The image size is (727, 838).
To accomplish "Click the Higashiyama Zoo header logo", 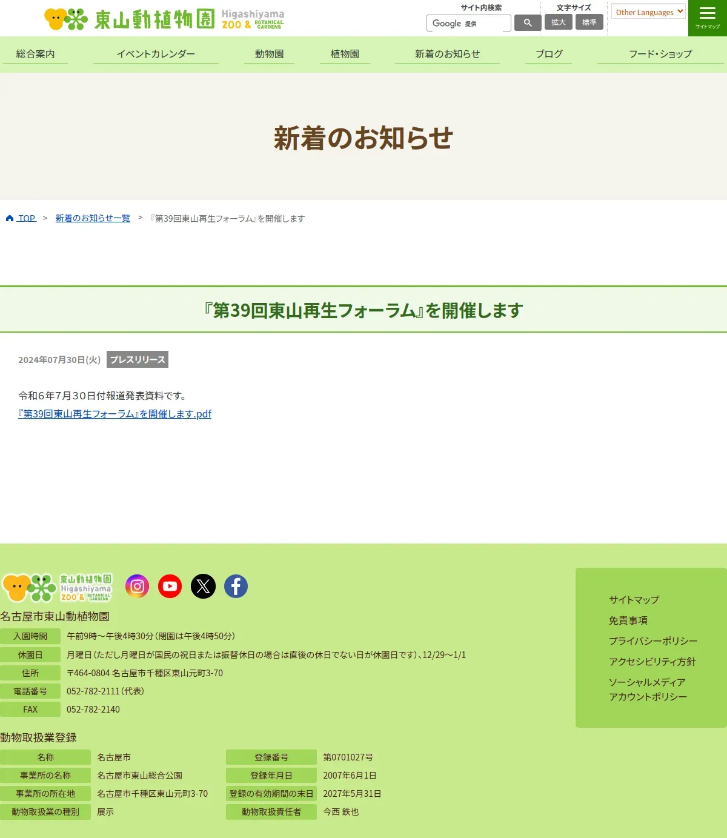I will [164, 19].
